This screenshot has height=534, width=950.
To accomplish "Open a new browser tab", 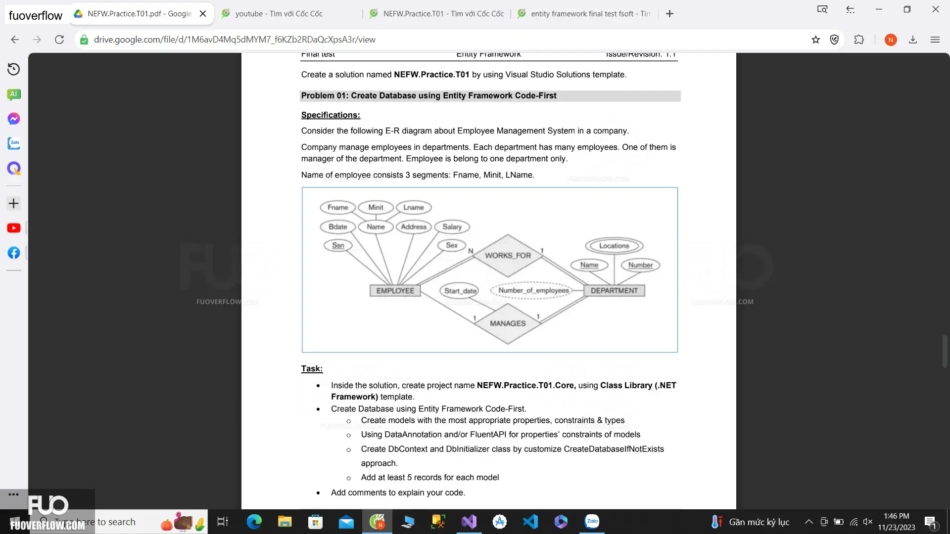I will [x=670, y=14].
